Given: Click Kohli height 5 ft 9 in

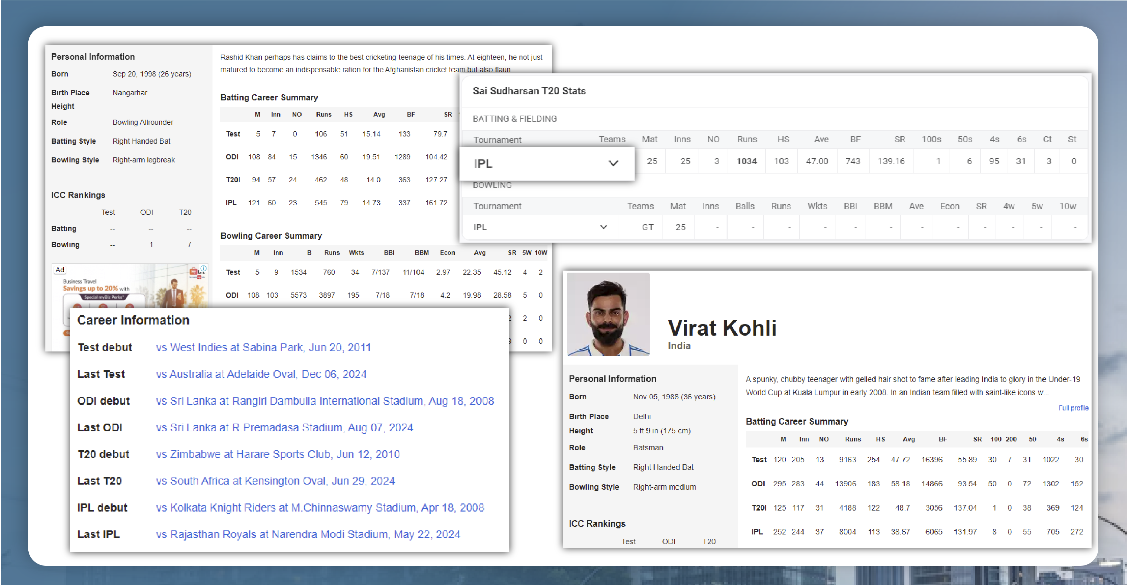Looking at the screenshot, I should point(662,430).
